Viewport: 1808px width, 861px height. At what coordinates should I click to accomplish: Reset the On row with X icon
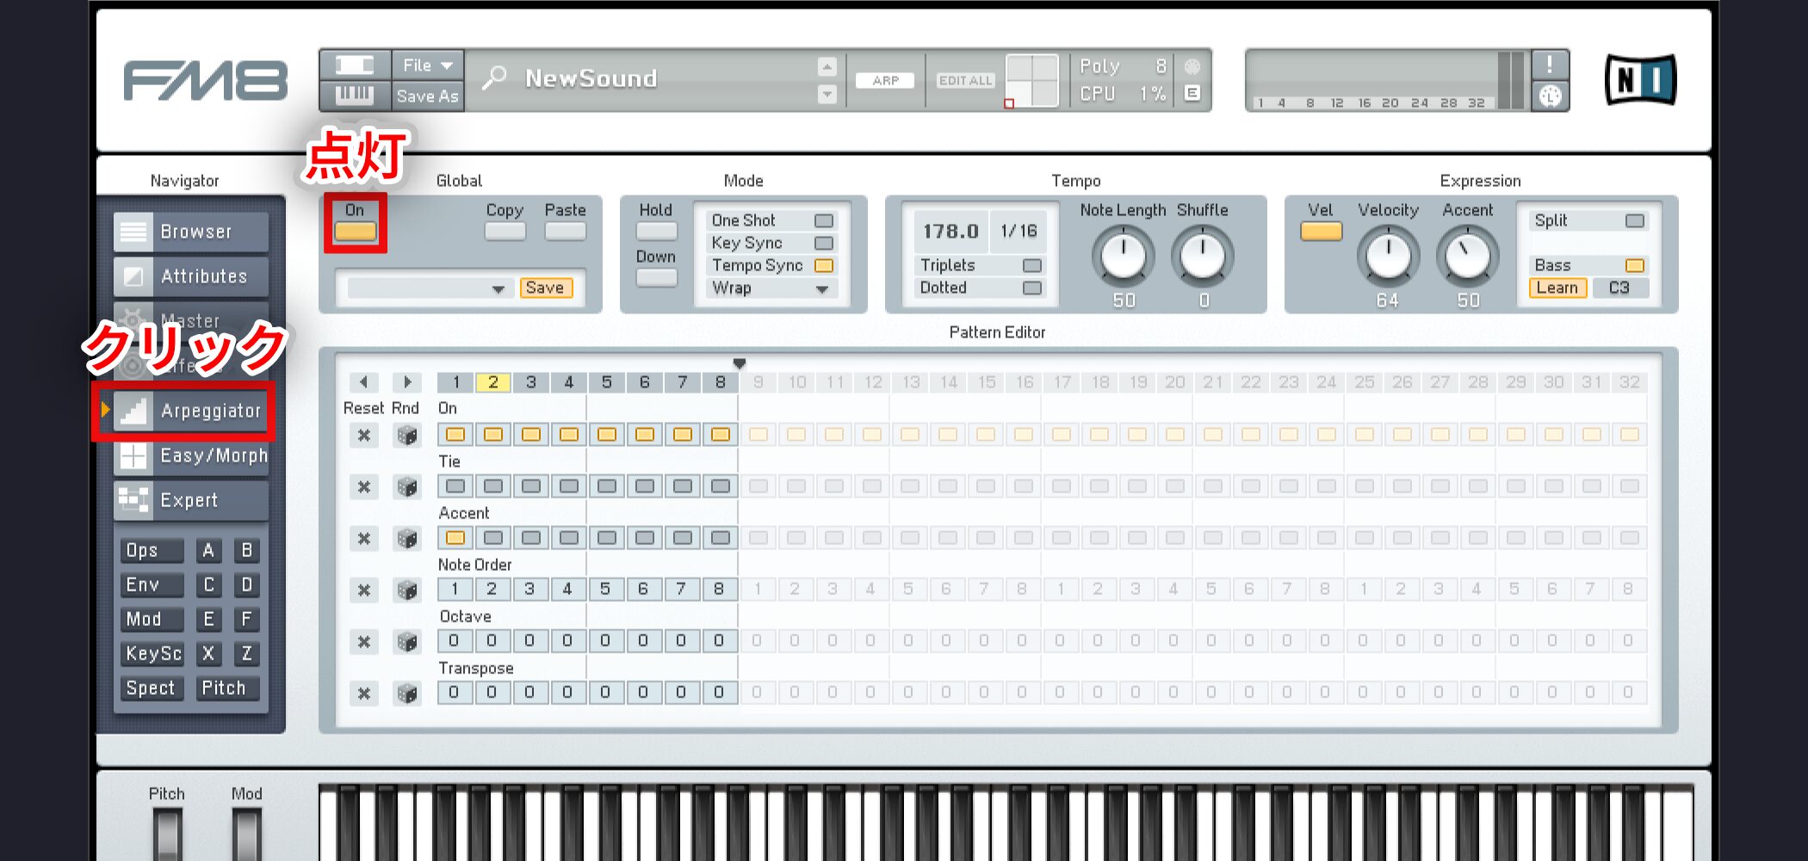(x=364, y=435)
